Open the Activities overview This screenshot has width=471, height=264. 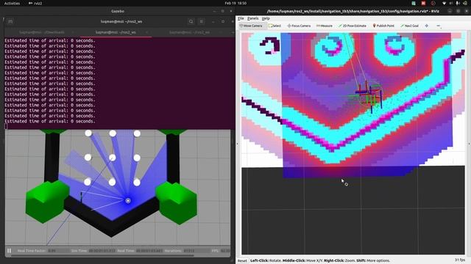pos(12,3)
